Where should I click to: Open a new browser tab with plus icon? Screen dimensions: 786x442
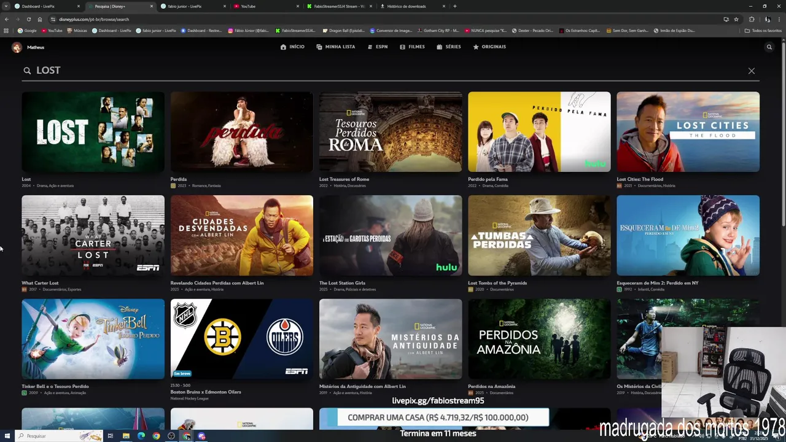pos(454,6)
